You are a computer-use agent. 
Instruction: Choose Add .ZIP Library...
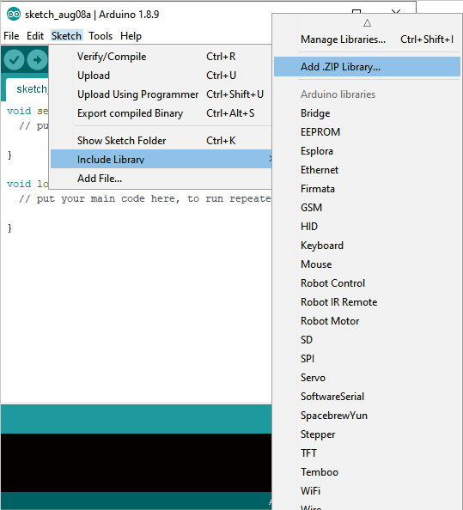[x=367, y=67]
